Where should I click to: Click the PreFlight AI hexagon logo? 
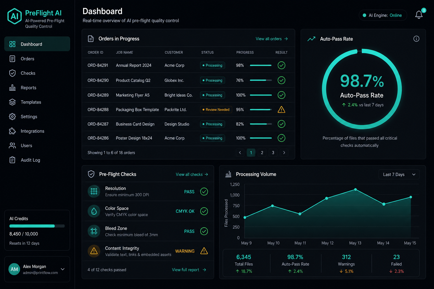click(14, 16)
